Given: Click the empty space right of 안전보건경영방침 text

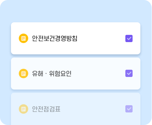Looking at the screenshot, I should pos(101,38).
